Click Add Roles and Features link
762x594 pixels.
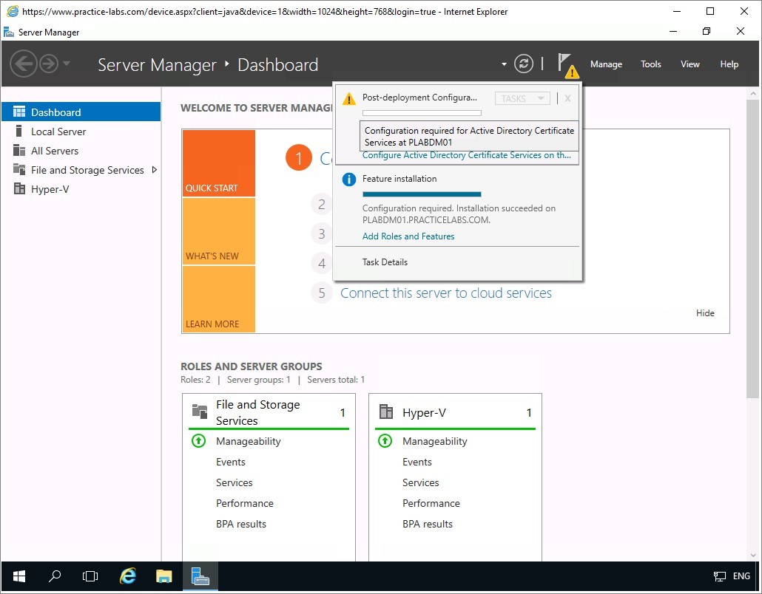(x=408, y=236)
